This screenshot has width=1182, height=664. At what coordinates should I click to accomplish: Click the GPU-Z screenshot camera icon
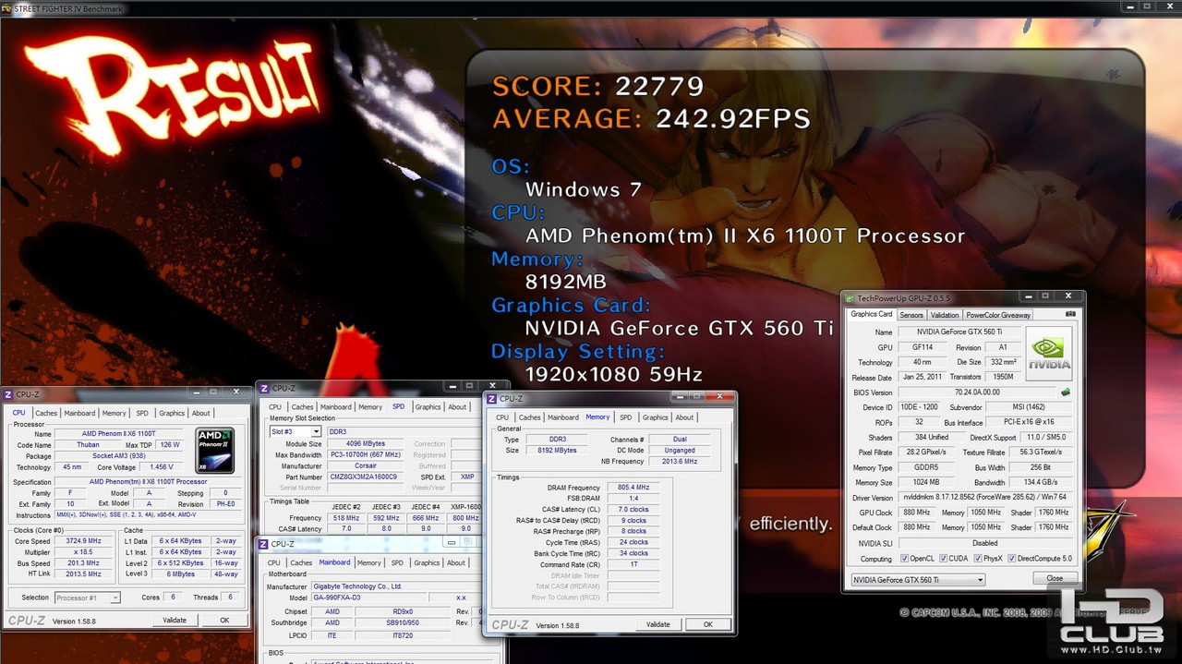pos(1070,314)
